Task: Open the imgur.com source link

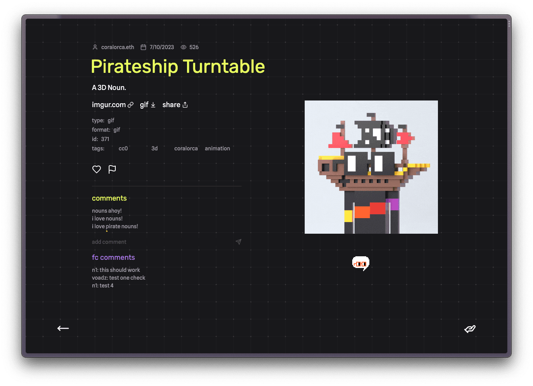Action: (113, 105)
